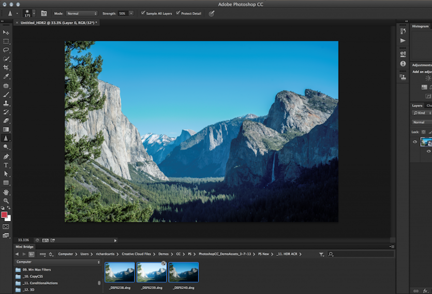Toggle the Sample All Layers checkbox
The width and height of the screenshot is (432, 294).
point(143,13)
